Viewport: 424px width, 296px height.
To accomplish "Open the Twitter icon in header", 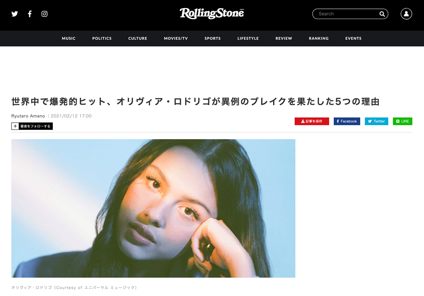I will point(14,14).
